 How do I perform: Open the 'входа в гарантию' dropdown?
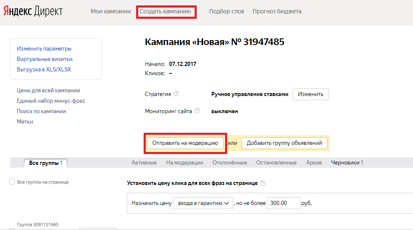point(203,203)
